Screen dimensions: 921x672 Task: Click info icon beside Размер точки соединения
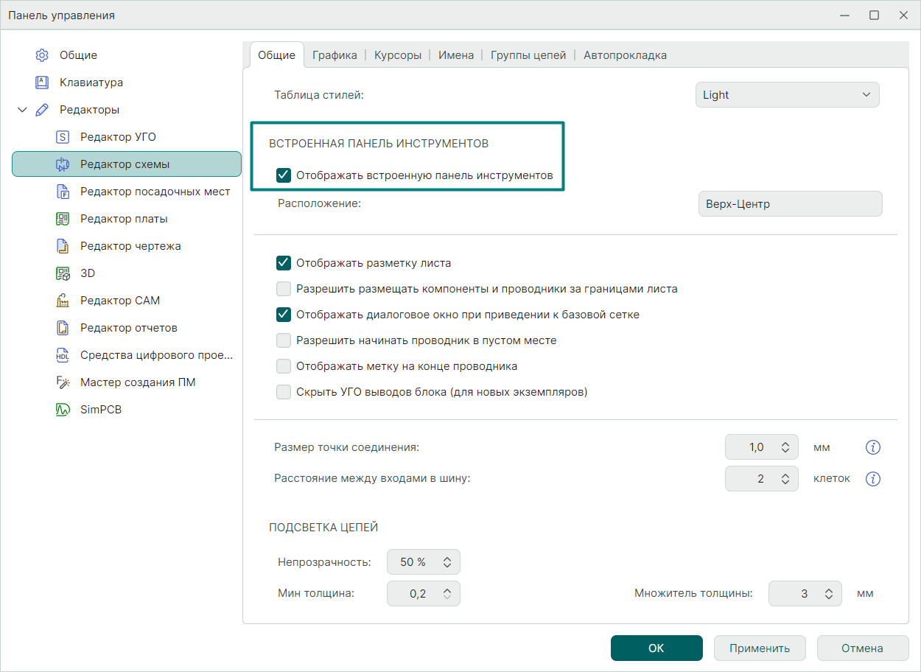pos(873,447)
